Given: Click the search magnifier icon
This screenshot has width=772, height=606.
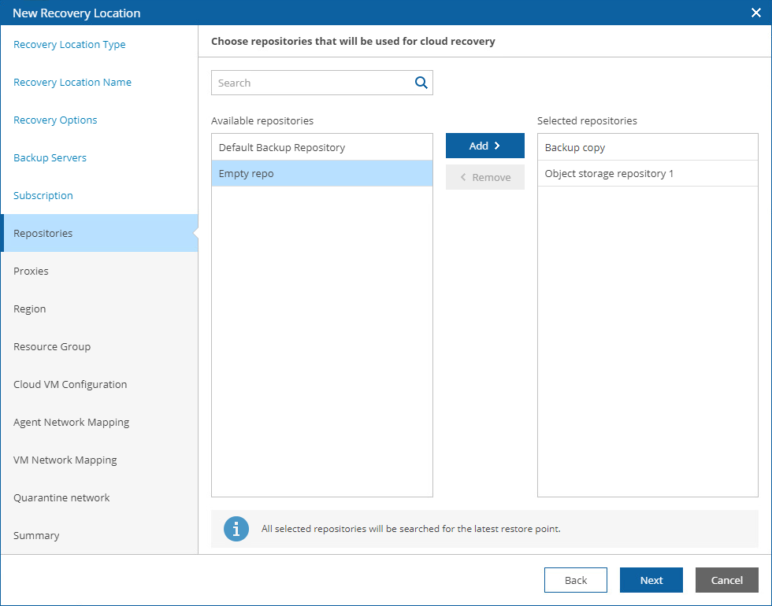Looking at the screenshot, I should click(x=421, y=83).
